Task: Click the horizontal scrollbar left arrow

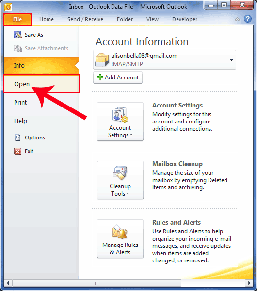Action: (8, 283)
